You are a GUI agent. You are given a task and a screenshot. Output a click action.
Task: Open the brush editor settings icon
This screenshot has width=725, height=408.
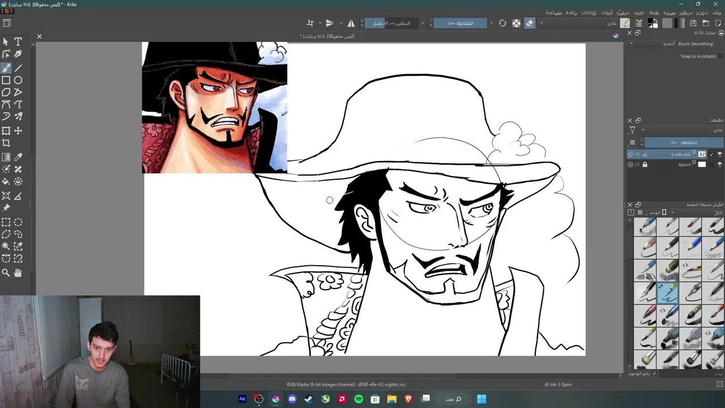[x=639, y=23]
